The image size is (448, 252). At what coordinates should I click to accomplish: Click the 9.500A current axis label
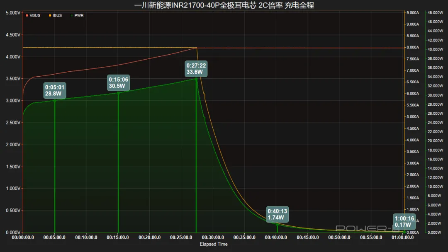[x=413, y=13]
